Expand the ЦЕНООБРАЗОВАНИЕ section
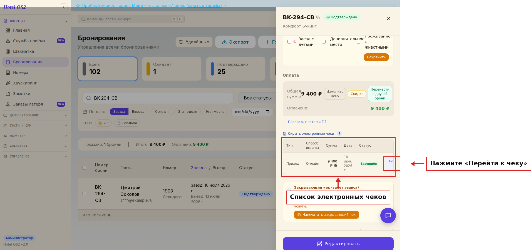The image size is (531, 250). (x=35, y=115)
